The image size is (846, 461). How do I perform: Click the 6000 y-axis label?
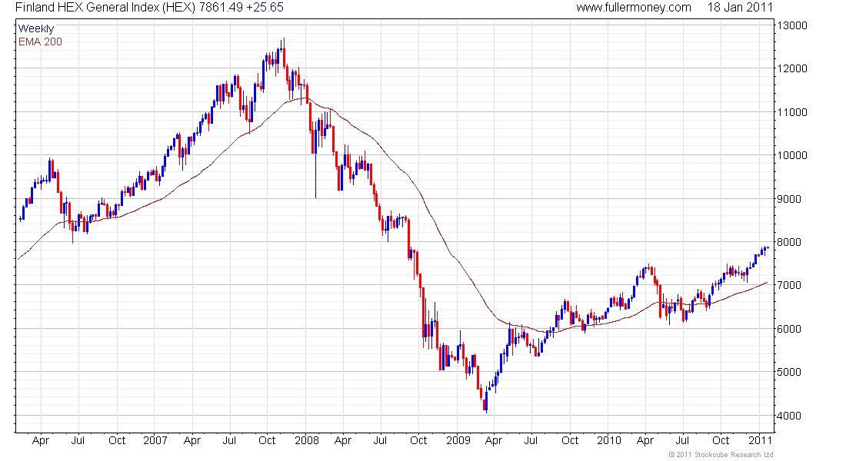coord(791,329)
